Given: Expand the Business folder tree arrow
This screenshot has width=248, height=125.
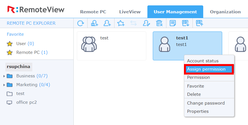Looking at the screenshot, I should (x=4, y=76).
